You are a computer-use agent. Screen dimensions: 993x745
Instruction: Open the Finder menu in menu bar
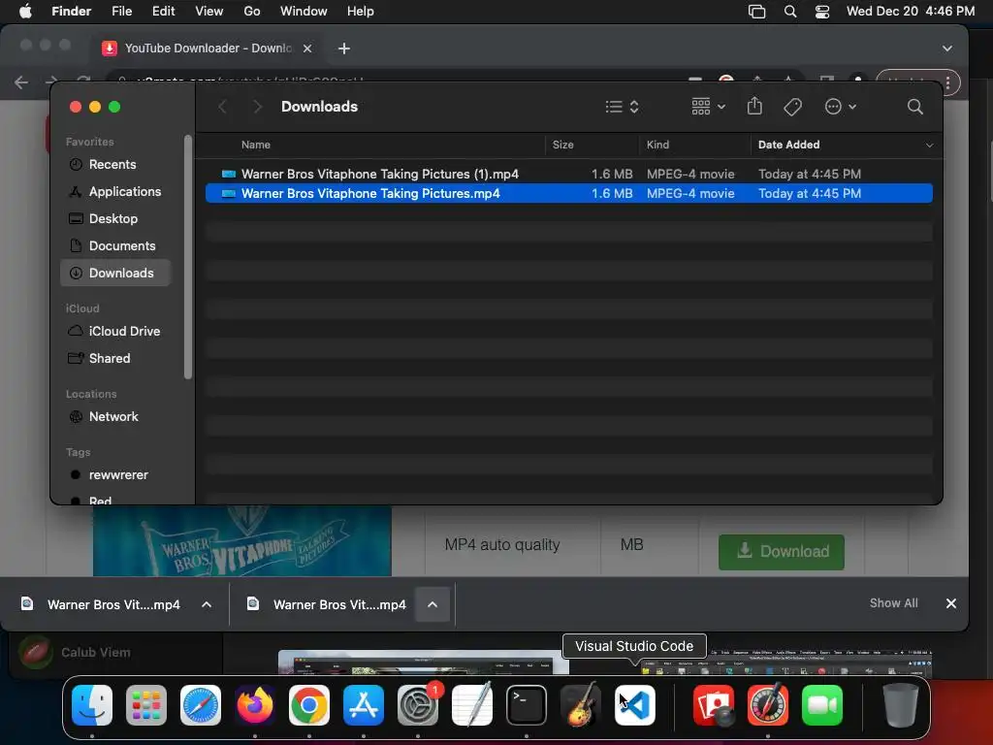(71, 12)
